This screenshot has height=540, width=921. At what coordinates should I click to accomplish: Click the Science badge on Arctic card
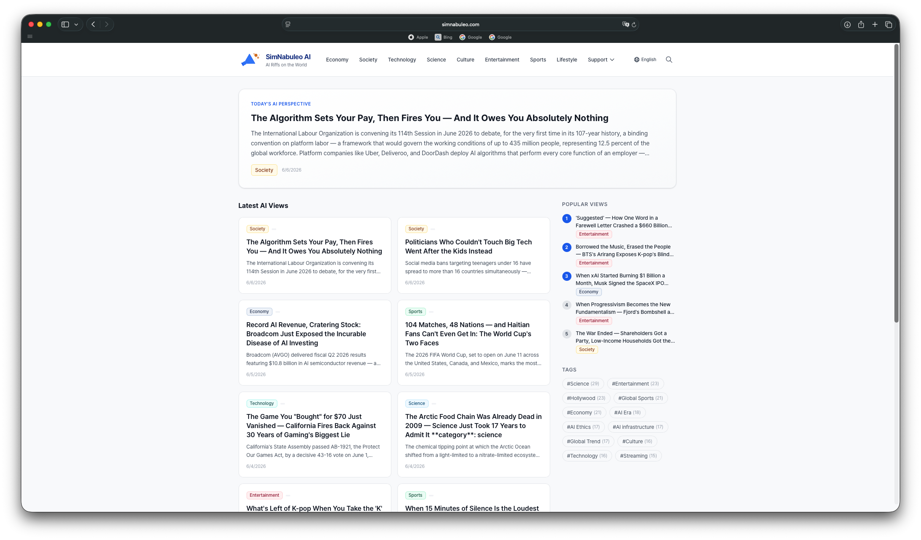click(417, 403)
